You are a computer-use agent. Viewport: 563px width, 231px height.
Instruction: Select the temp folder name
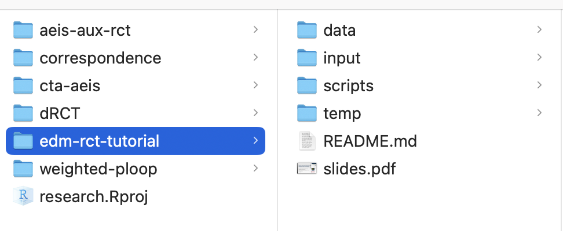pos(342,114)
